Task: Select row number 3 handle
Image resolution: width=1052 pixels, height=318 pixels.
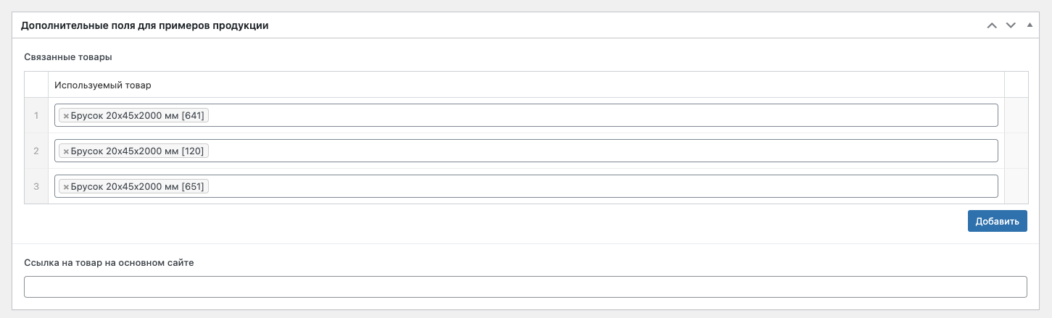Action: [36, 186]
